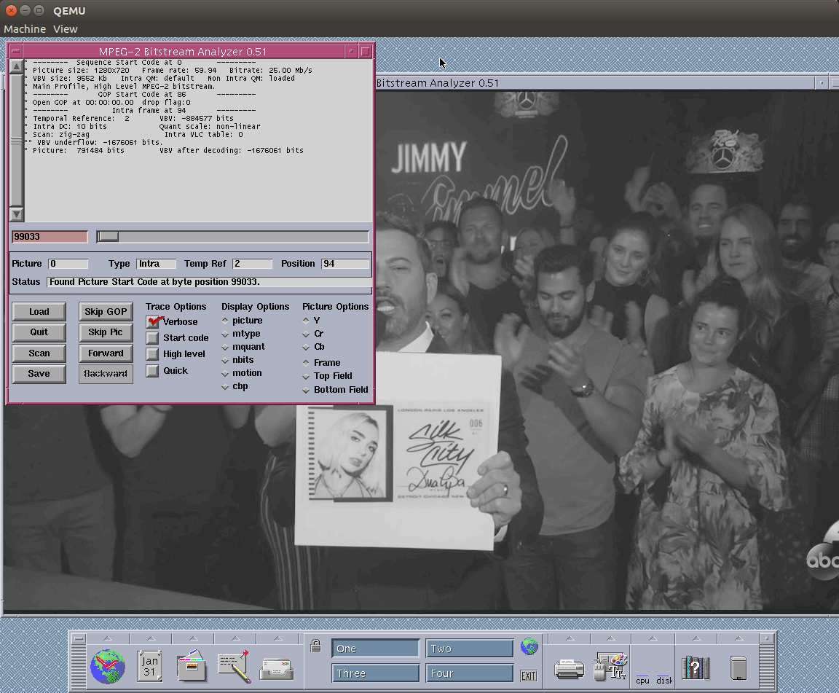Launch File Manager from the front panel
The image size is (839, 693).
(192, 666)
